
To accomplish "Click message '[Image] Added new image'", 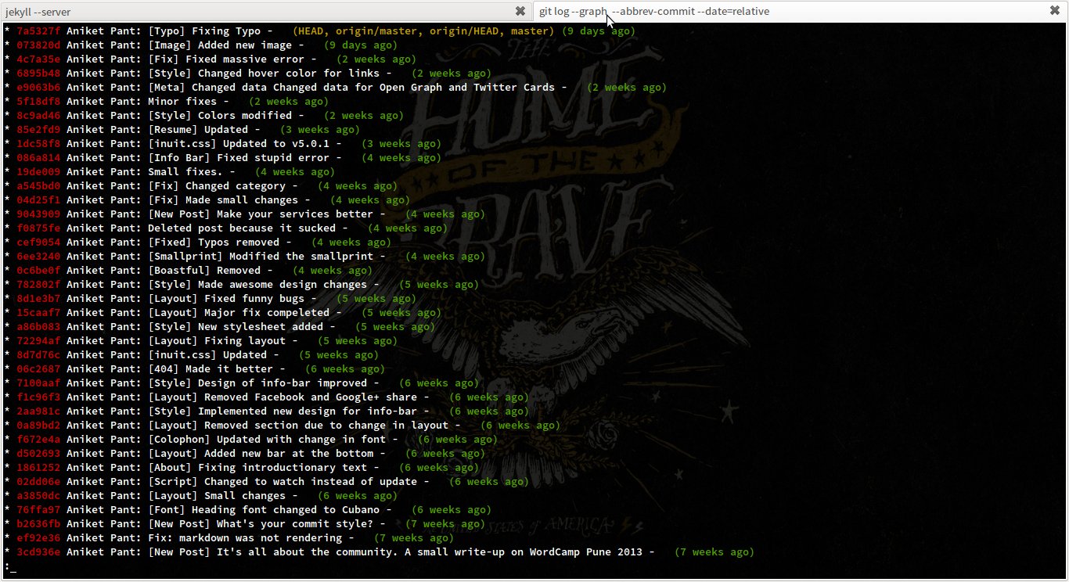I will tap(220, 45).
